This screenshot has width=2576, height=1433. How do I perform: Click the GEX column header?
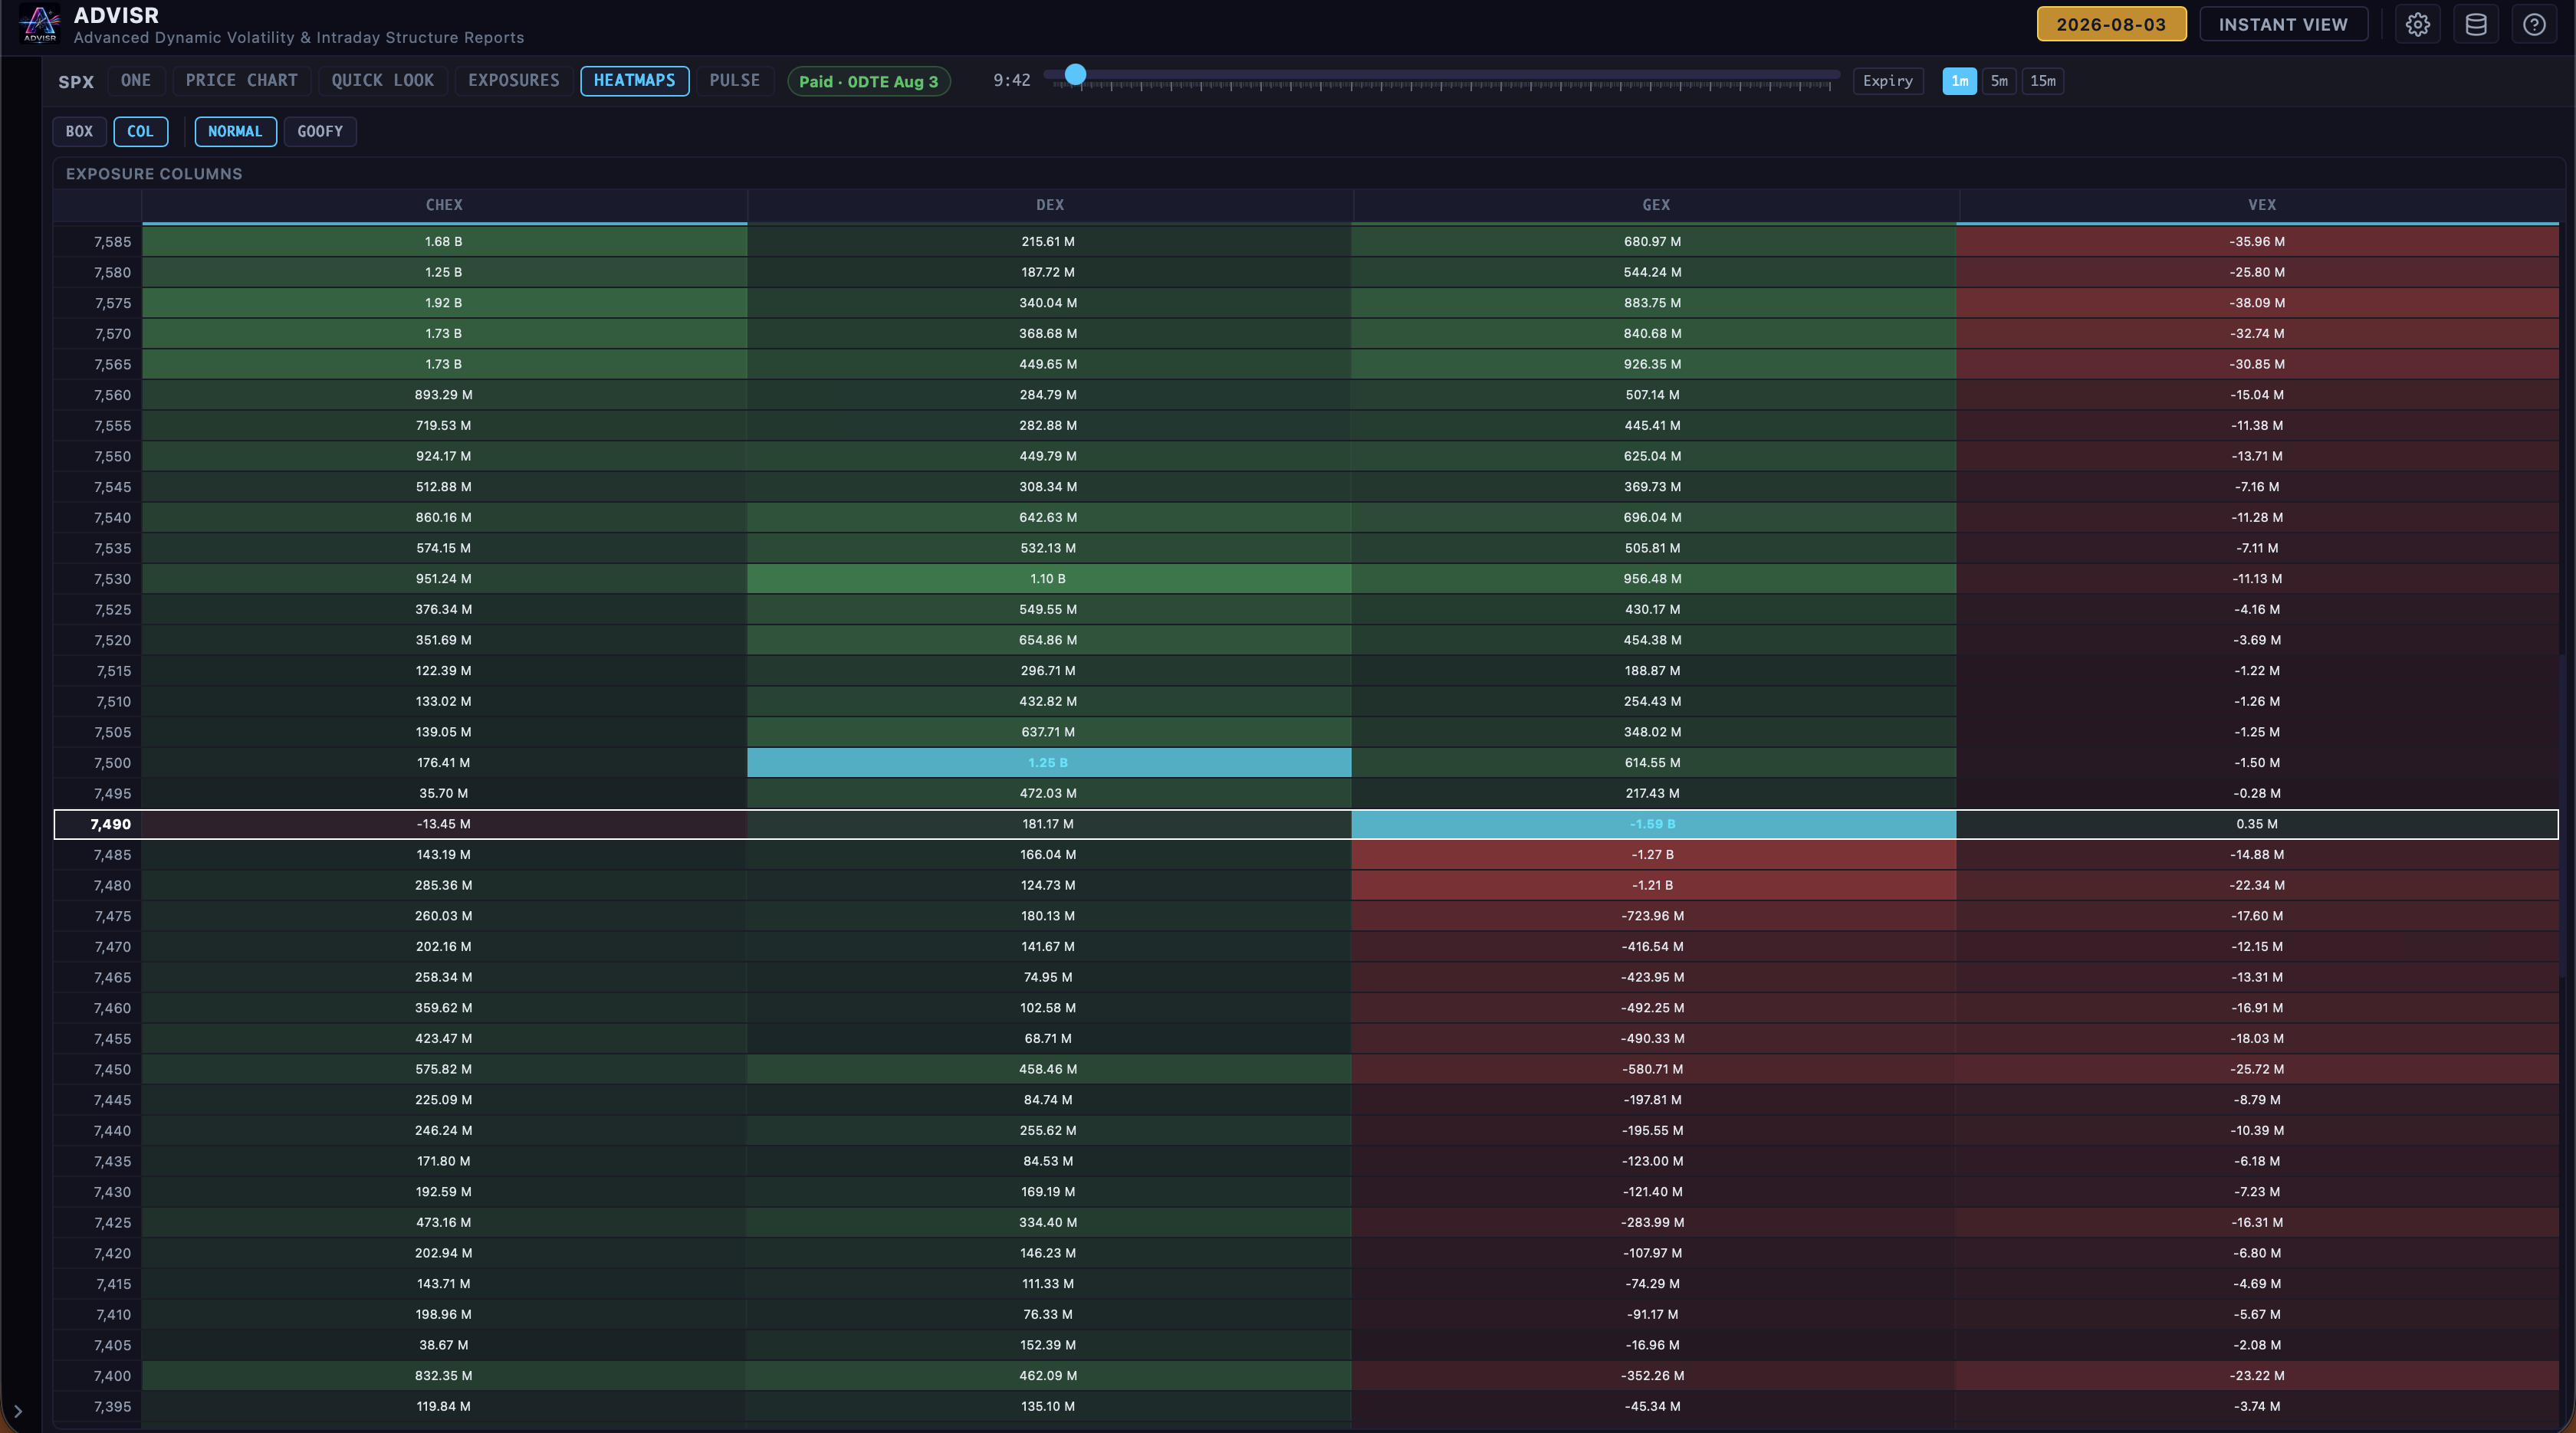[1656, 205]
